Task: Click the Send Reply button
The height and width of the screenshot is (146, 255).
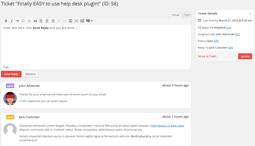Action: tap(11, 74)
